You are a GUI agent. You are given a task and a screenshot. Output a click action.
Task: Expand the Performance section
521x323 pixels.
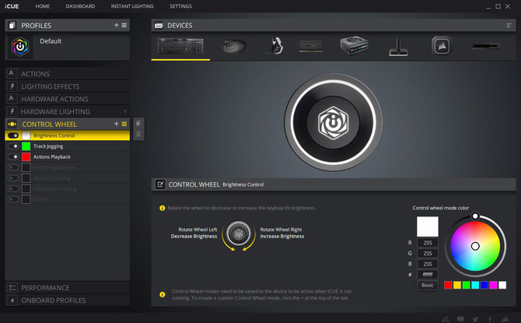tap(67, 288)
